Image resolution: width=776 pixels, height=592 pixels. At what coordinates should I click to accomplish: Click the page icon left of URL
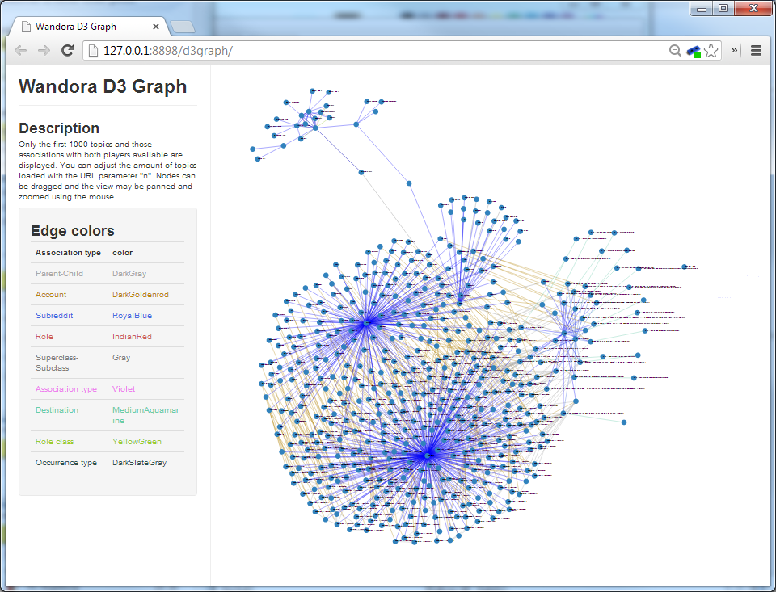pyautogui.click(x=94, y=51)
